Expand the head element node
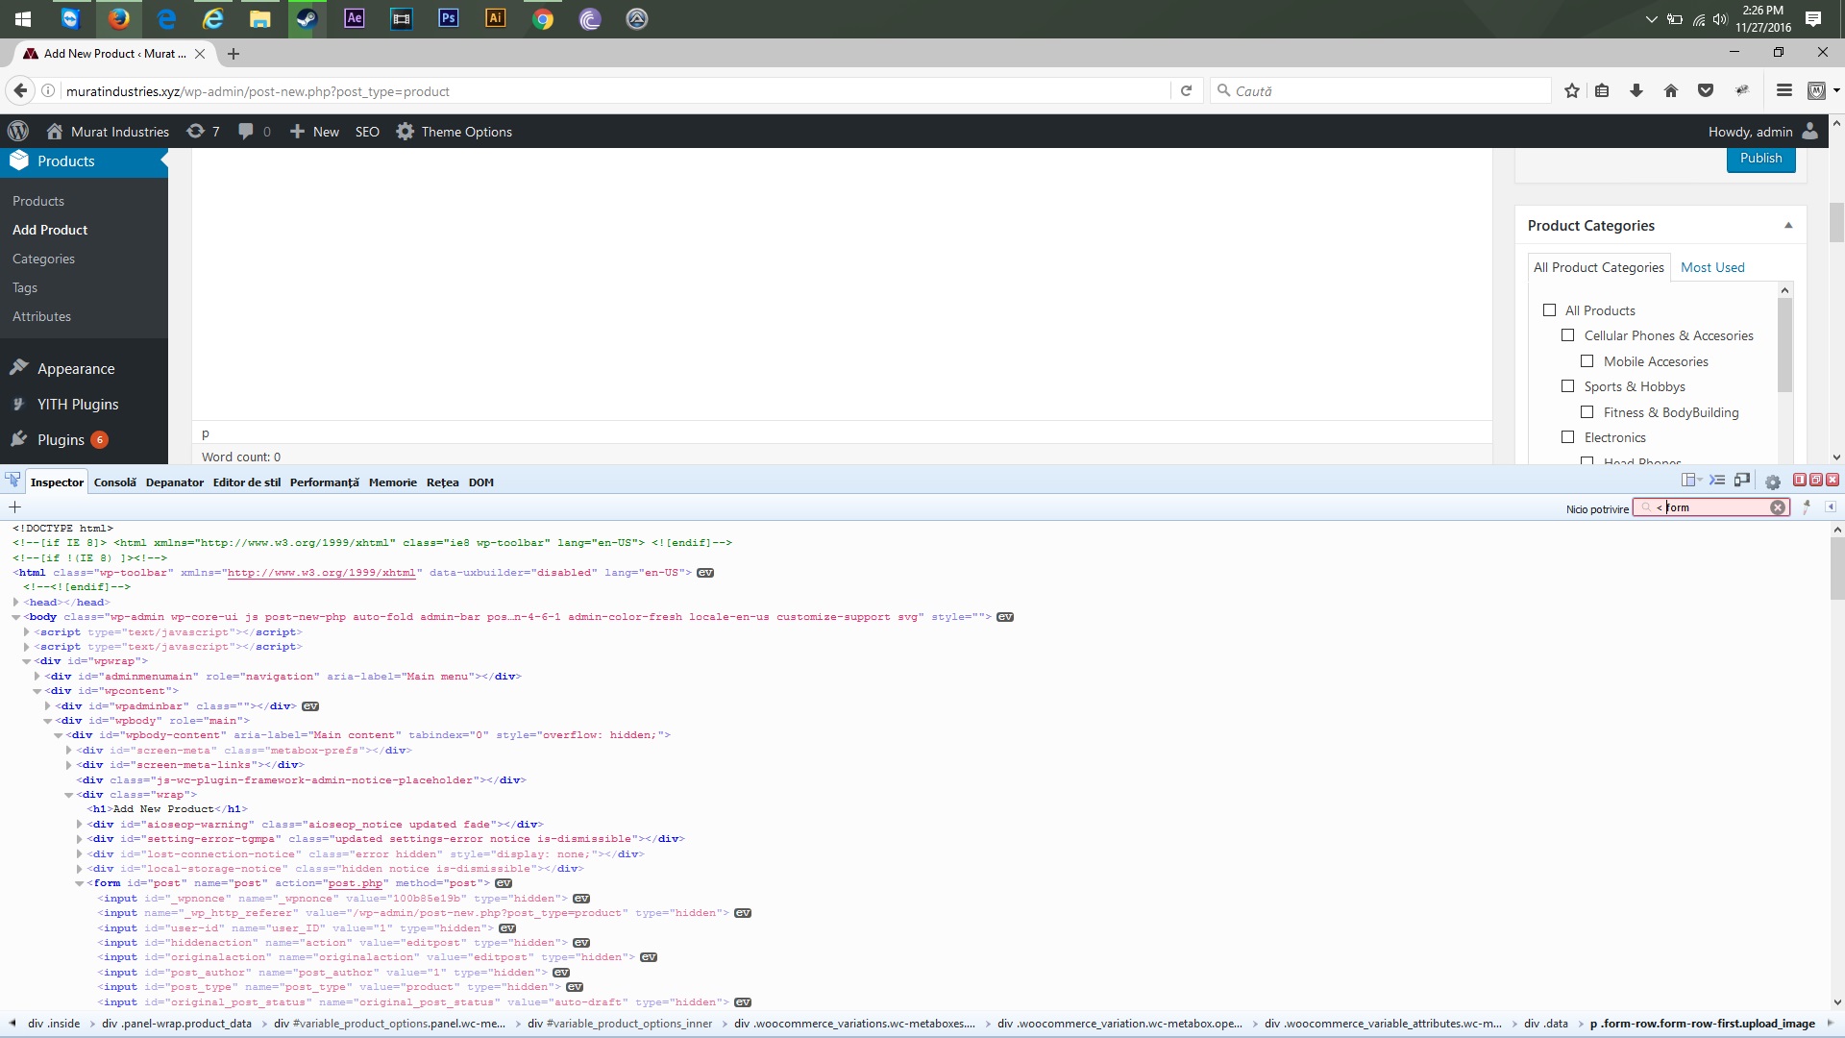The width and height of the screenshot is (1845, 1038). point(16,602)
